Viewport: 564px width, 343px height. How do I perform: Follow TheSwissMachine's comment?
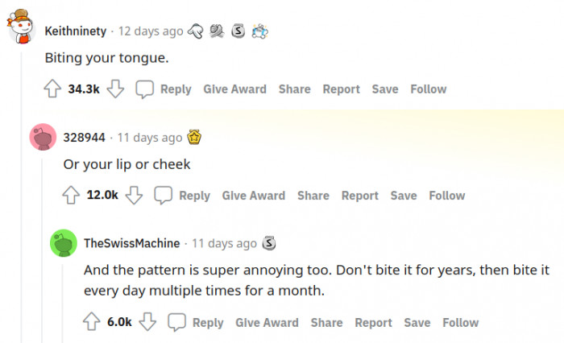460,323
